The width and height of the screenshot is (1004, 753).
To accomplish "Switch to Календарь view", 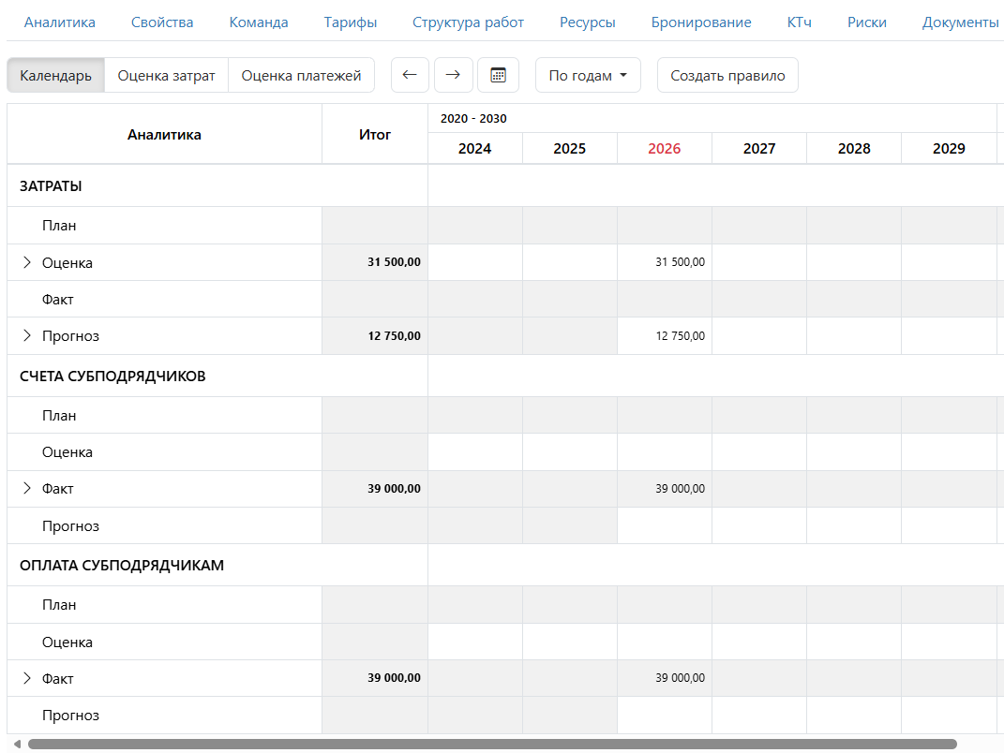I will pyautogui.click(x=55, y=76).
